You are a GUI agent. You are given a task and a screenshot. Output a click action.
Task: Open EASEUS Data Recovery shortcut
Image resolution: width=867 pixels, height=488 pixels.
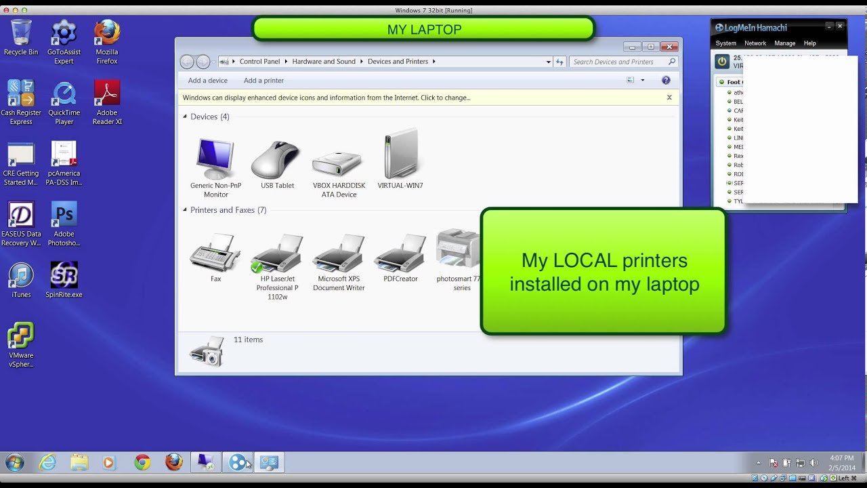tap(21, 224)
